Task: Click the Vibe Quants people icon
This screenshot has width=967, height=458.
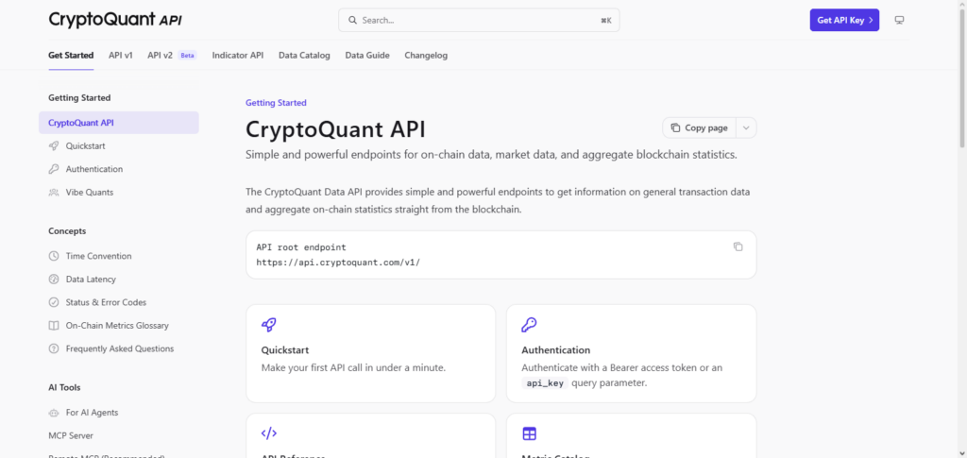Action: coord(54,193)
